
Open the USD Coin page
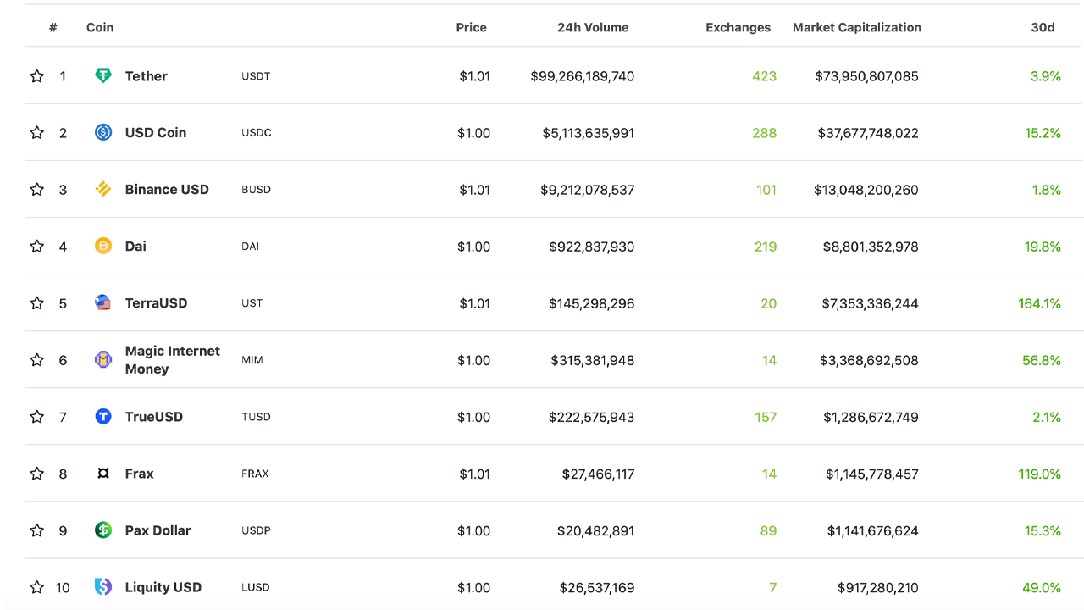tap(156, 133)
